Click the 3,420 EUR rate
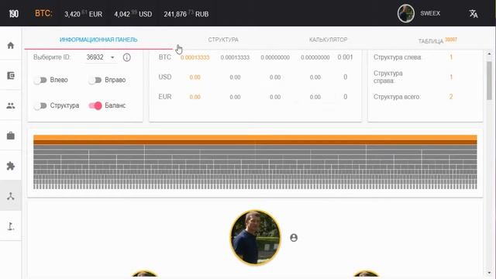This screenshot has height=279, width=496. point(83,14)
